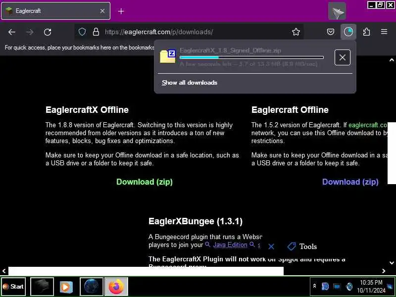Bookmark this page with the star icon

pos(296,32)
